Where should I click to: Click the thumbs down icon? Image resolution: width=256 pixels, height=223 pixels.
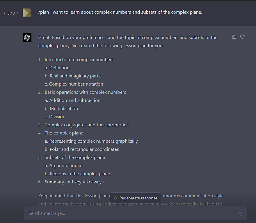tap(242, 37)
